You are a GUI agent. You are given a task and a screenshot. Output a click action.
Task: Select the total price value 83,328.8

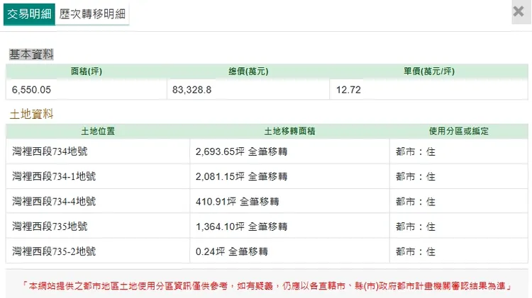(x=192, y=90)
